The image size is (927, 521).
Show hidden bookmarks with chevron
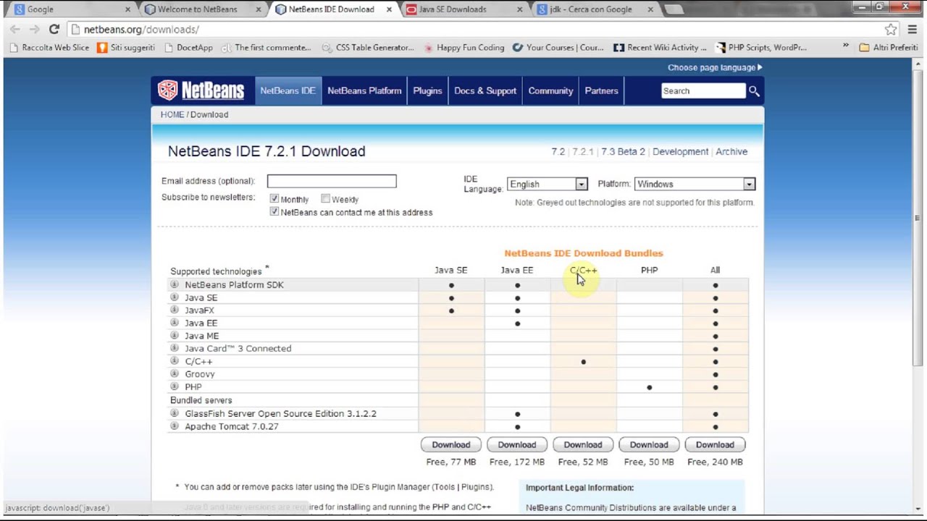845,46
